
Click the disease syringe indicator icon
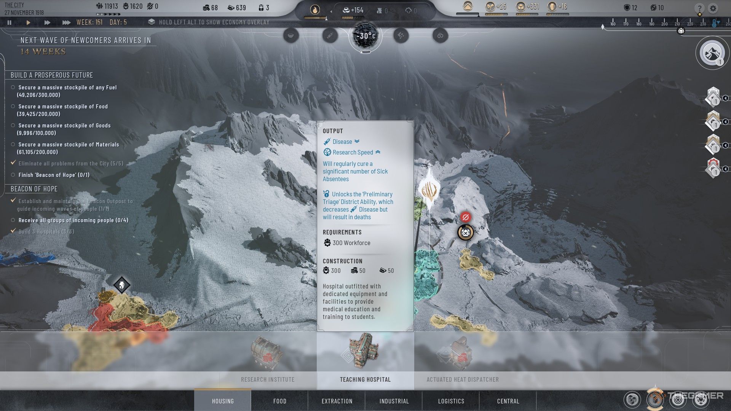[x=330, y=36]
